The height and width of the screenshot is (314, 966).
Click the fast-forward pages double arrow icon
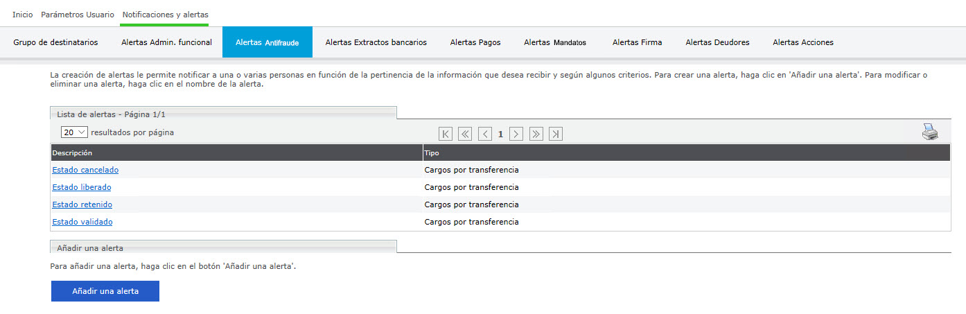pyautogui.click(x=536, y=134)
